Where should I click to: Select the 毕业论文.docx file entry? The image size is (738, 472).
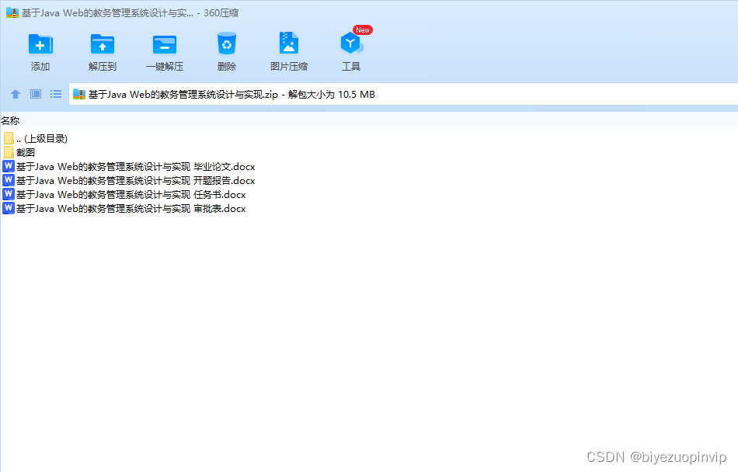point(132,166)
